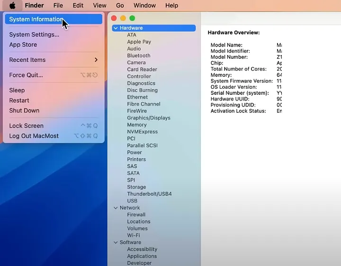Select Audio in the sidebar

tap(134, 49)
